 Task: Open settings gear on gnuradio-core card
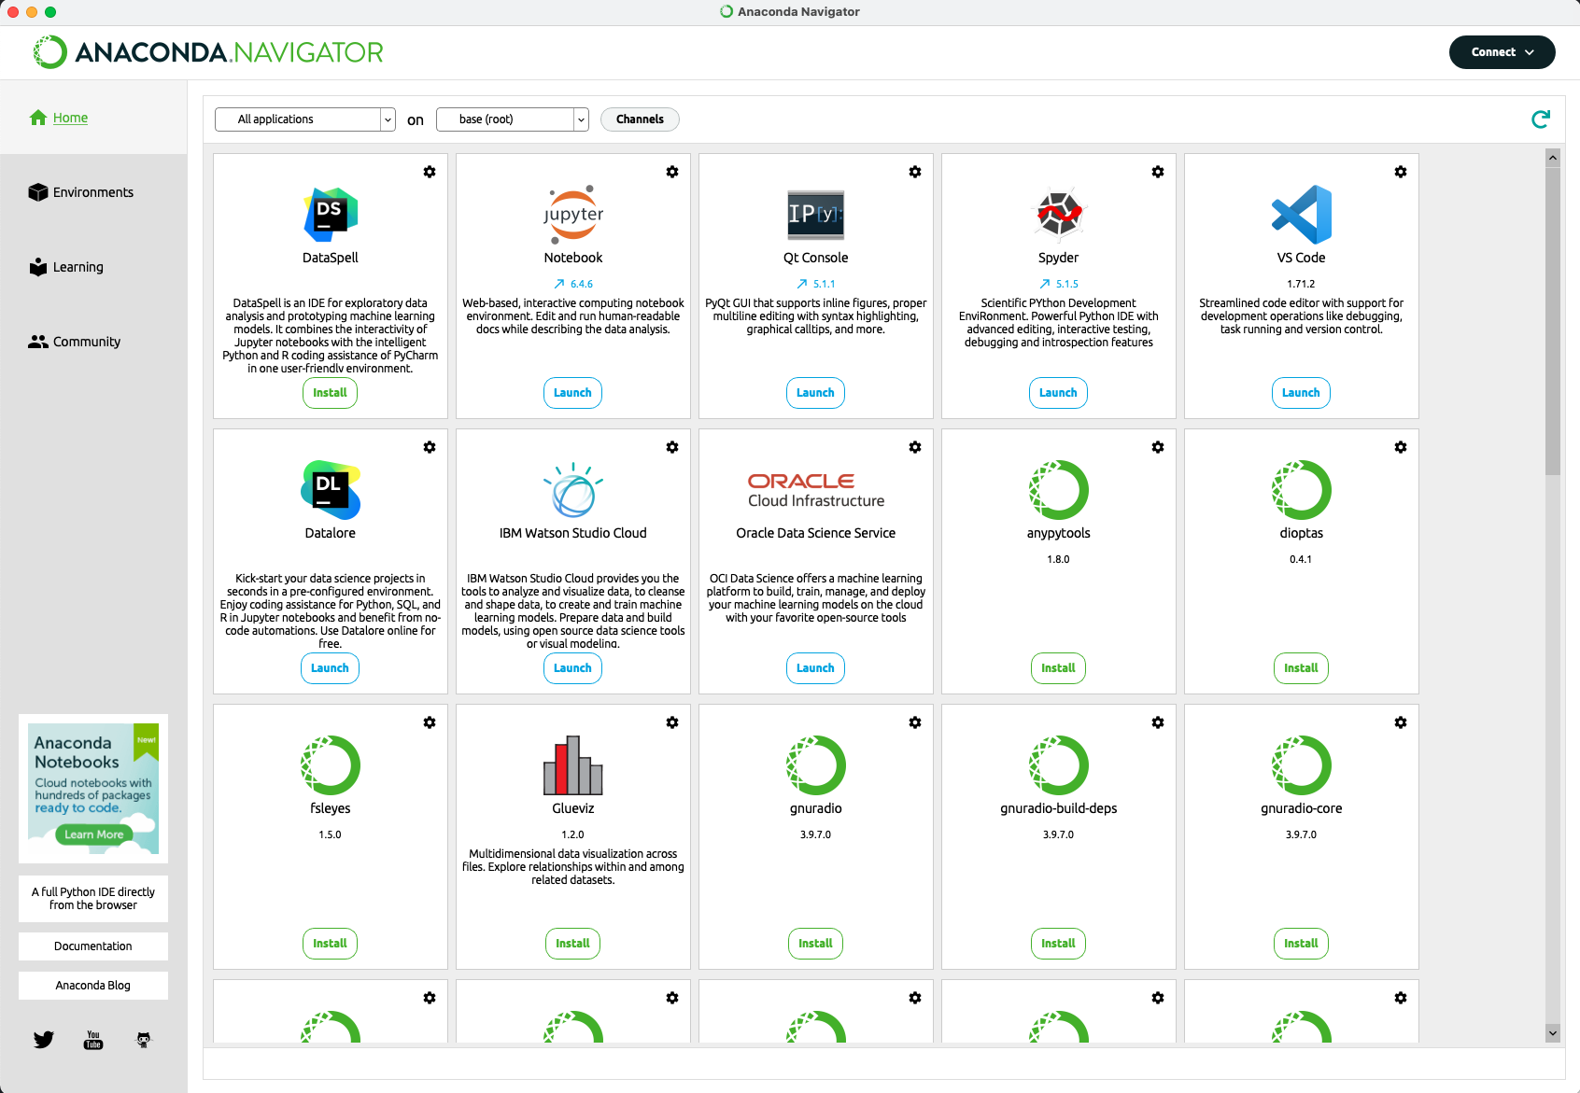pos(1401,722)
